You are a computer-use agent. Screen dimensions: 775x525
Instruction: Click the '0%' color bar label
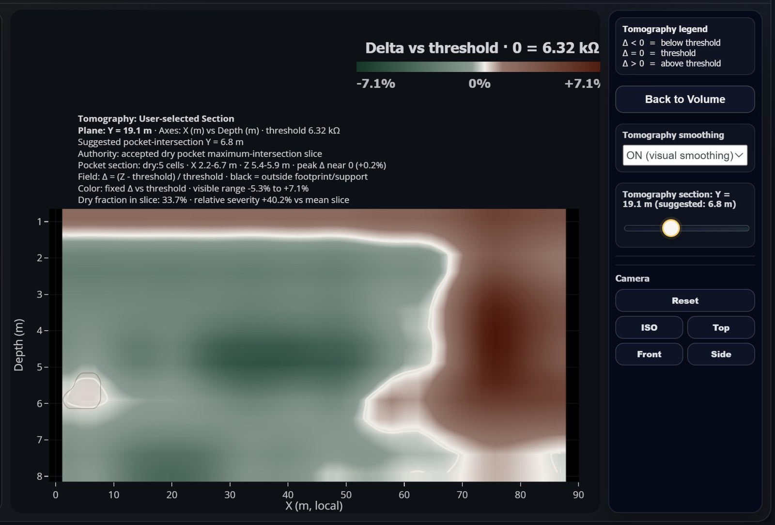click(x=480, y=83)
